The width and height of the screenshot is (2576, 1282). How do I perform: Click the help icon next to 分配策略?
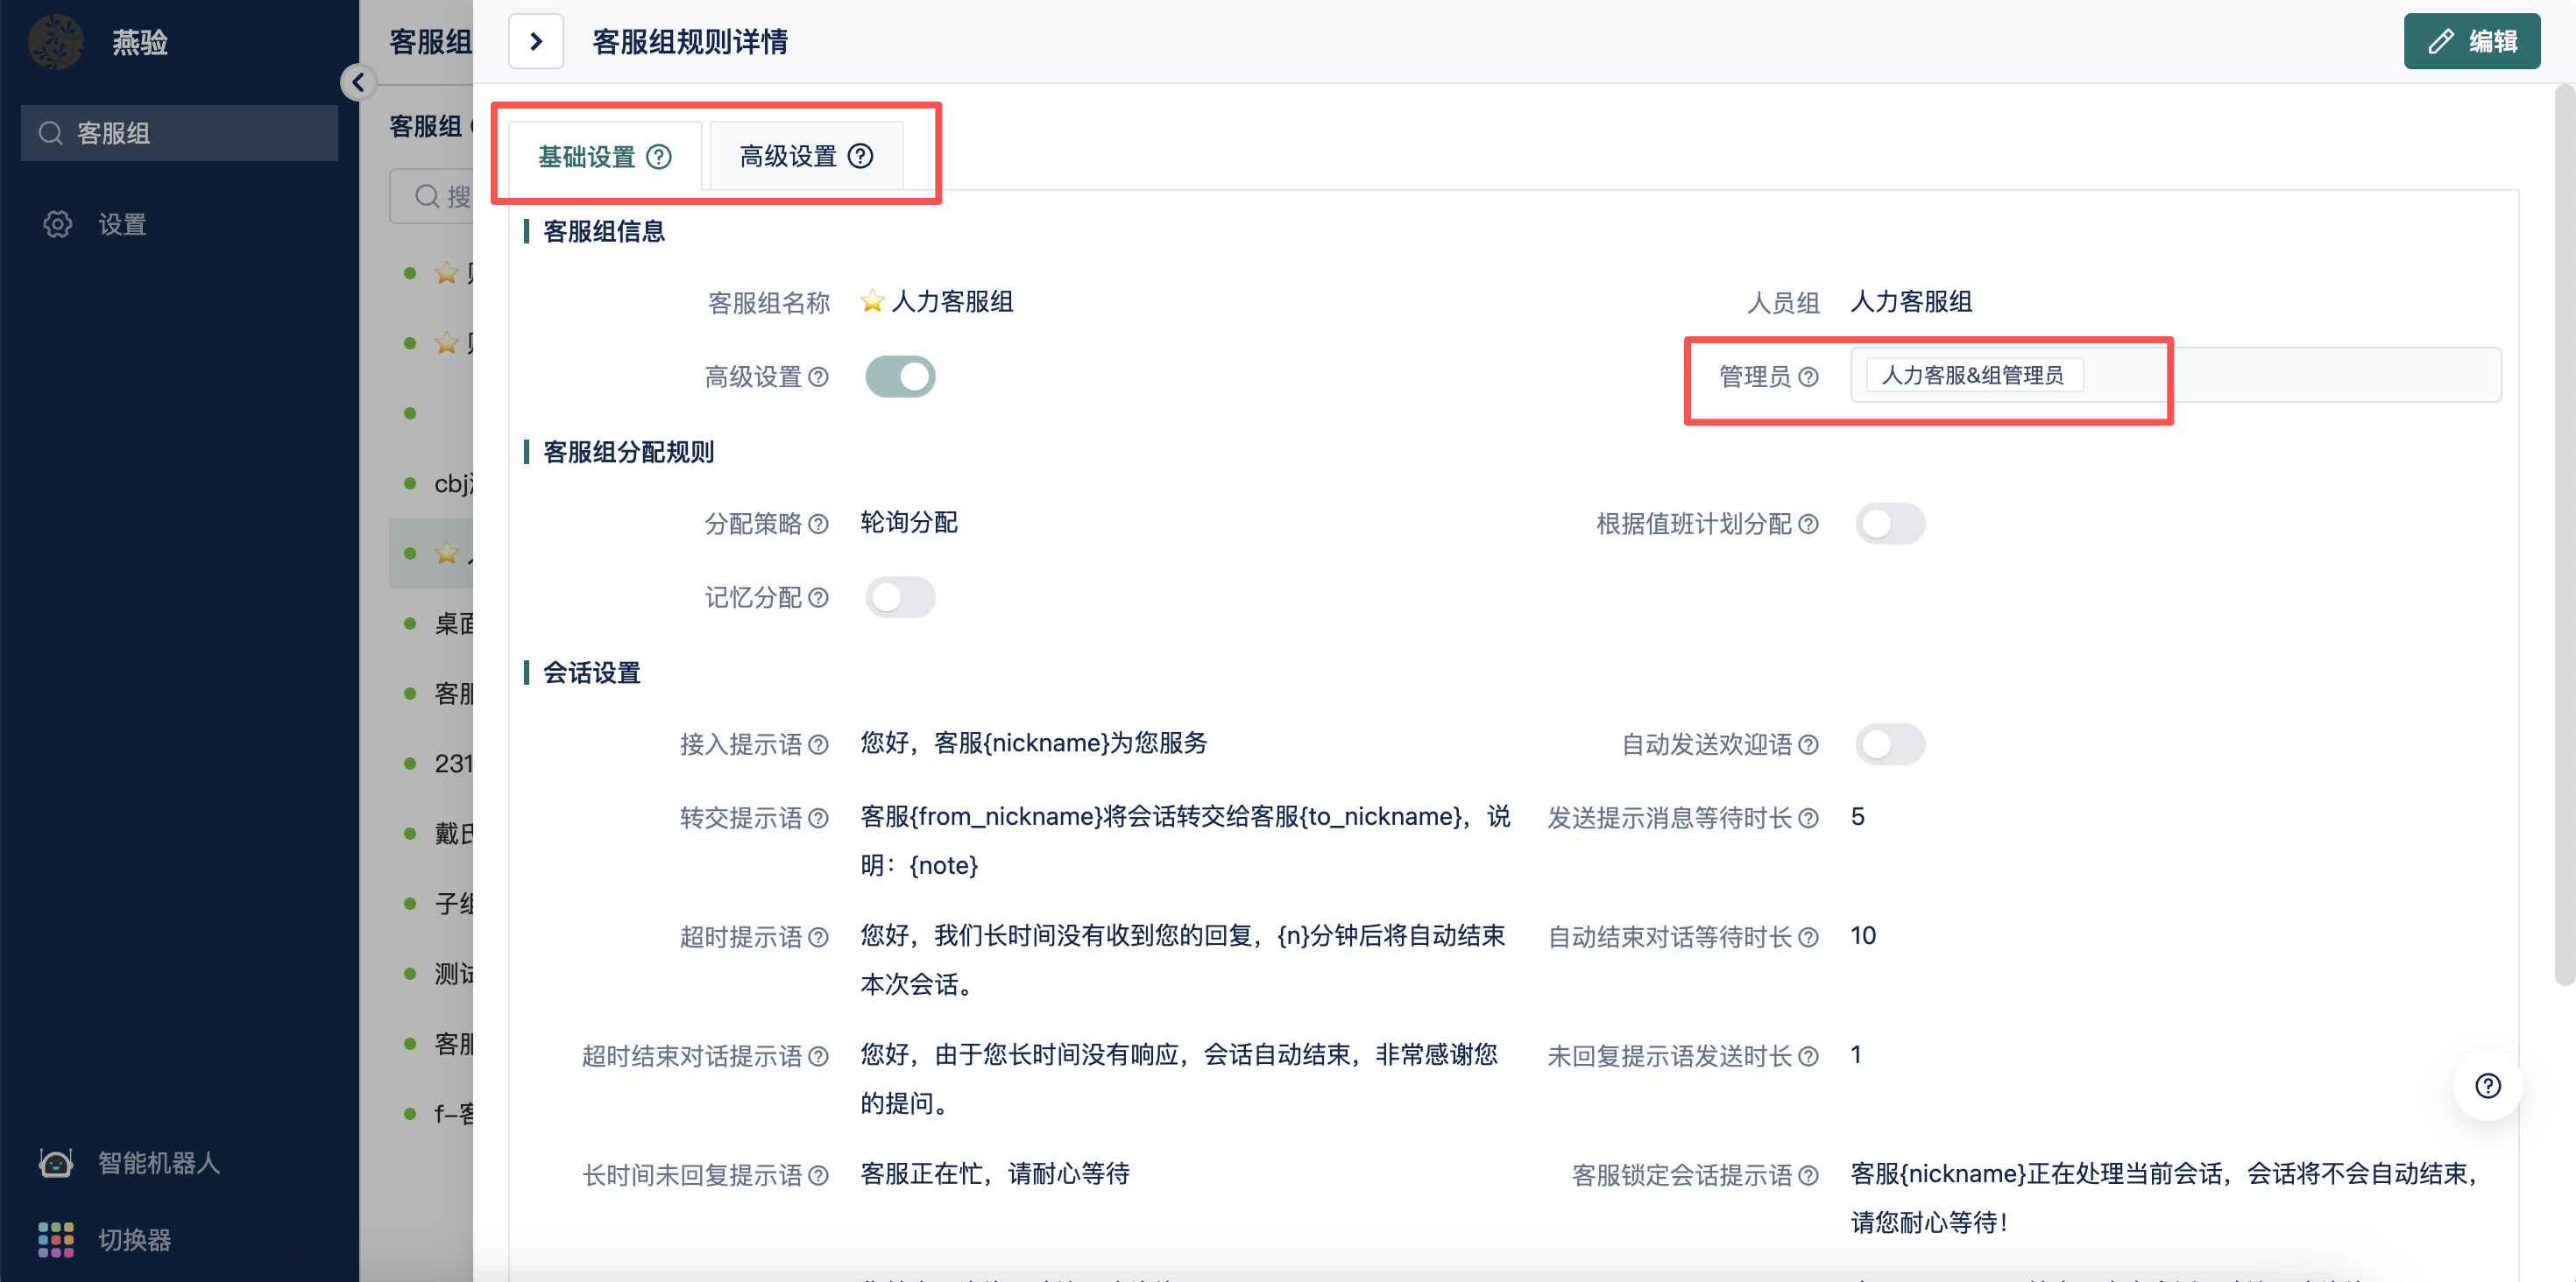coord(820,524)
